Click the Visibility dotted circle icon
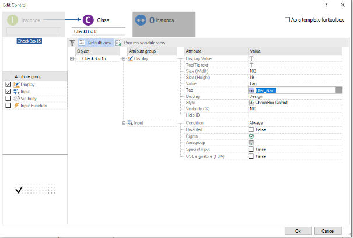 [x=16, y=99]
